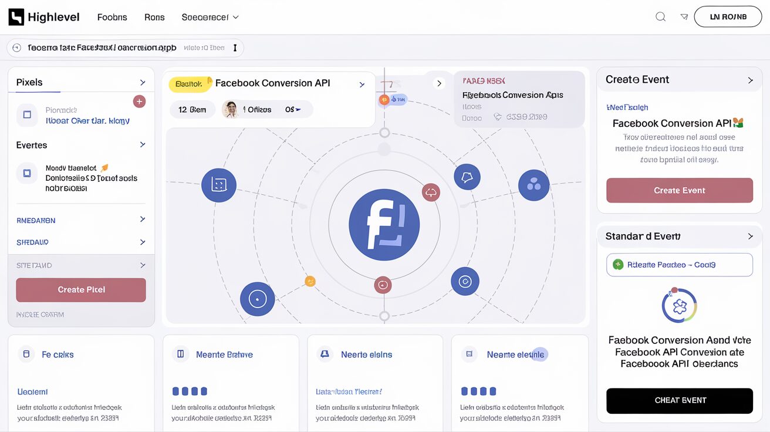Click the Meante Brehve card icon
This screenshot has height=432, width=770.
coord(181,354)
